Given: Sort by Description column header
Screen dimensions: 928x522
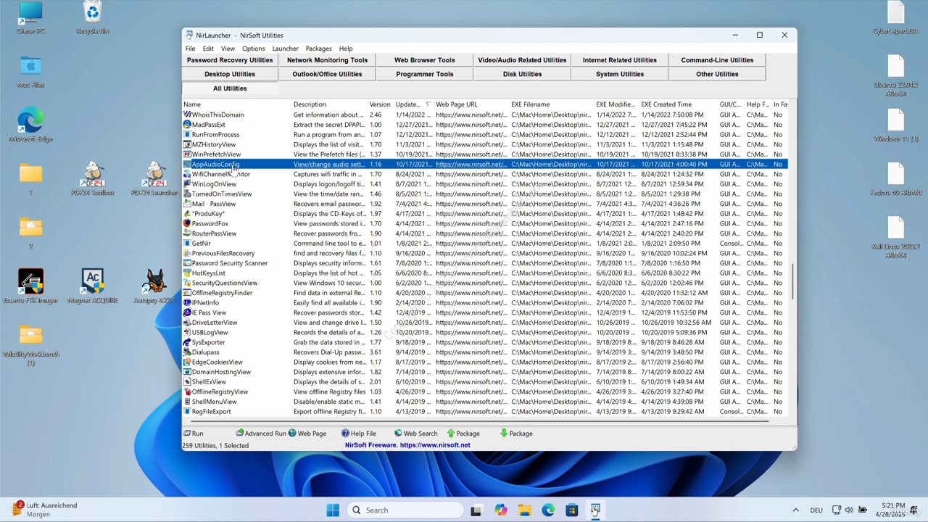Looking at the screenshot, I should coord(329,104).
